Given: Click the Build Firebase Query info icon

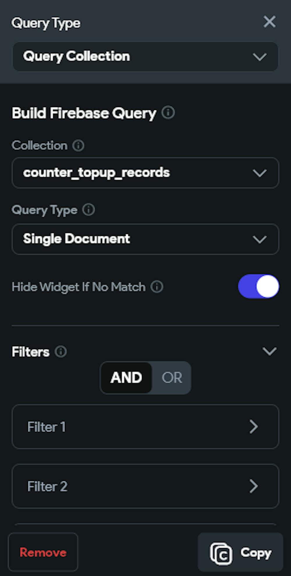Looking at the screenshot, I should pos(168,112).
